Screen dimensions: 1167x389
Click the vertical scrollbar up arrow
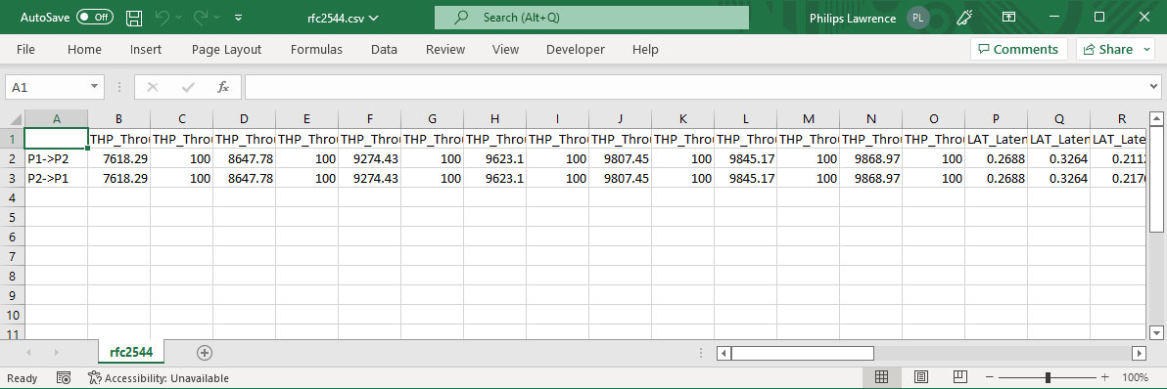click(x=1155, y=119)
